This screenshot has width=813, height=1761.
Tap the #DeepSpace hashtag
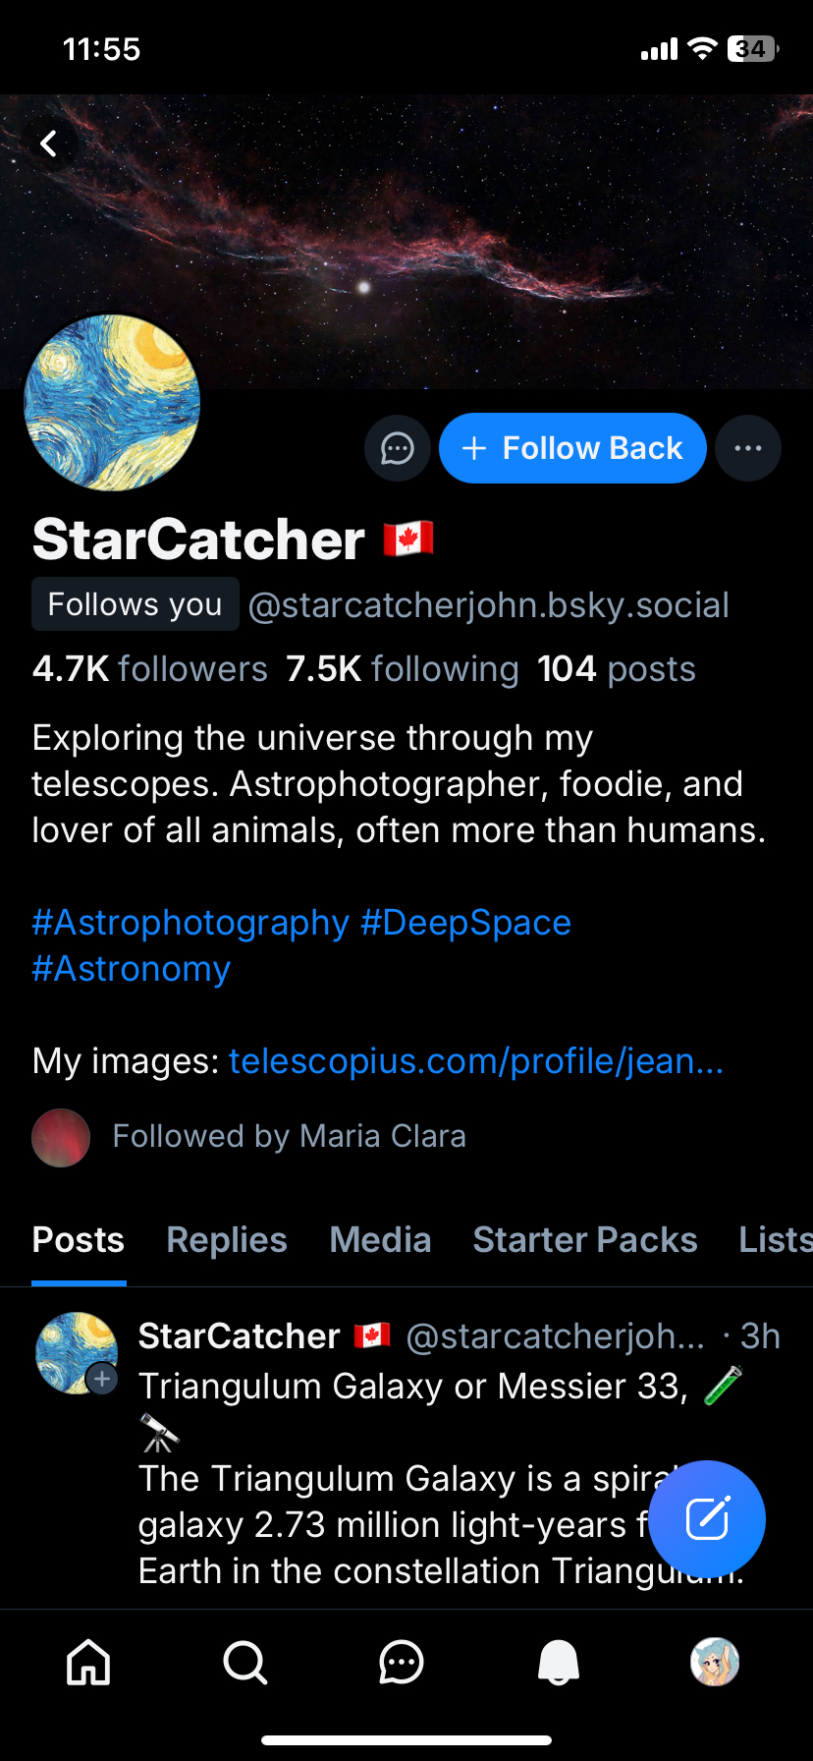point(465,923)
